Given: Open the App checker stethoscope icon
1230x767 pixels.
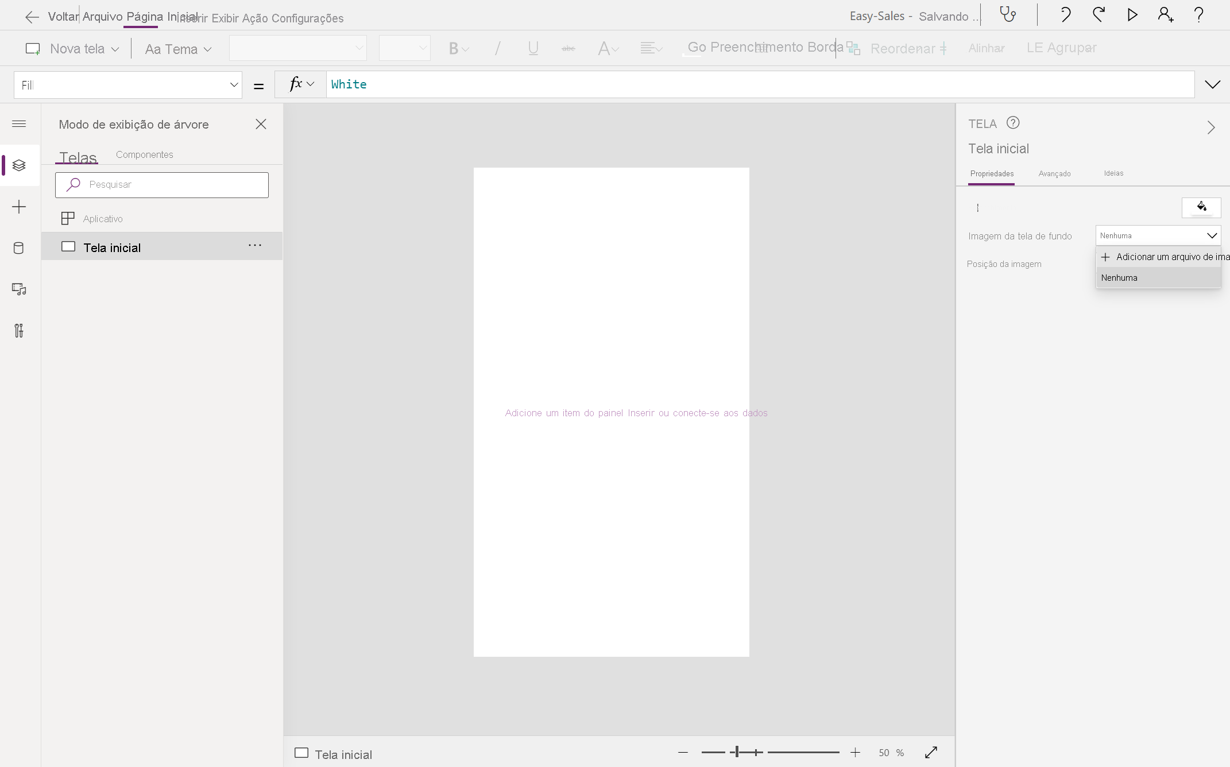Looking at the screenshot, I should point(1008,14).
